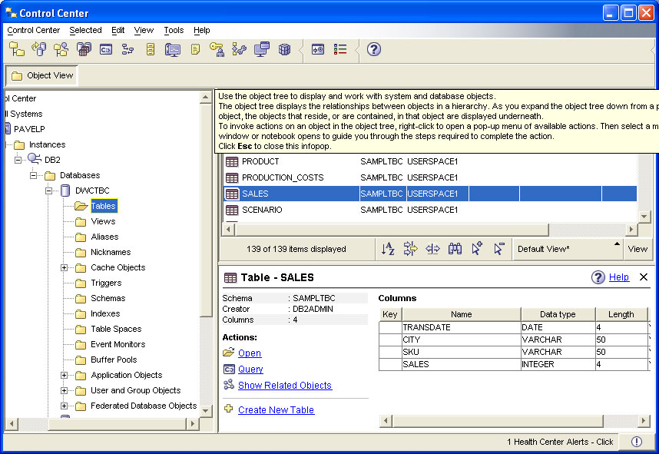This screenshot has height=454, width=659.
Task: Show the Legend (colored list) icon
Action: click(340, 50)
